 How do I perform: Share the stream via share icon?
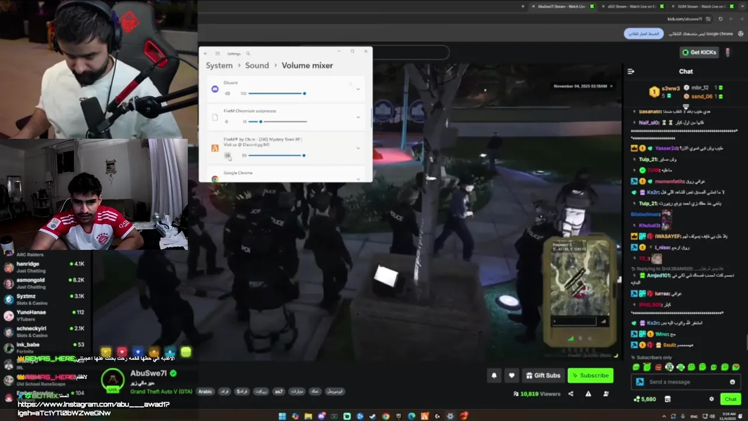571,394
